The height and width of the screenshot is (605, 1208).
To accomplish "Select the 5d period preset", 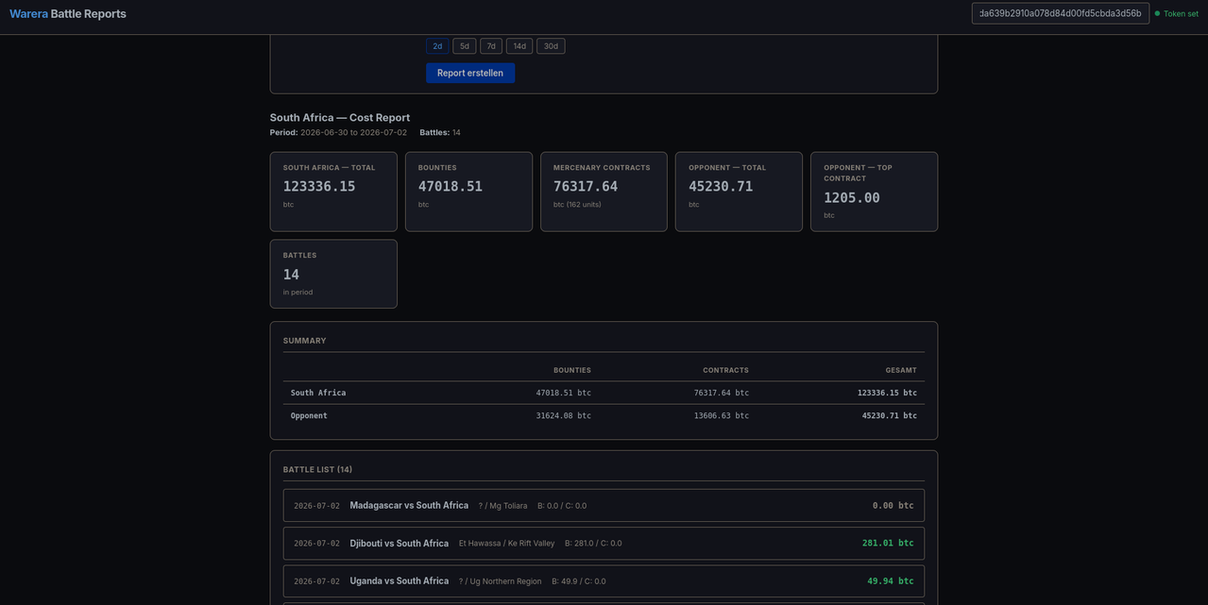I will coord(464,46).
